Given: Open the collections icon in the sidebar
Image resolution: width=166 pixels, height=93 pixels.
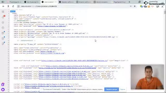Looking at the screenshot, I should 3,33.
